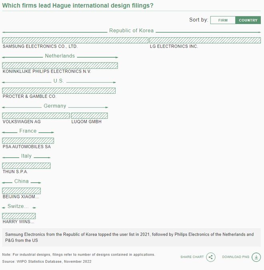Click the PSA AUTOMOBILES SA label

(27, 147)
